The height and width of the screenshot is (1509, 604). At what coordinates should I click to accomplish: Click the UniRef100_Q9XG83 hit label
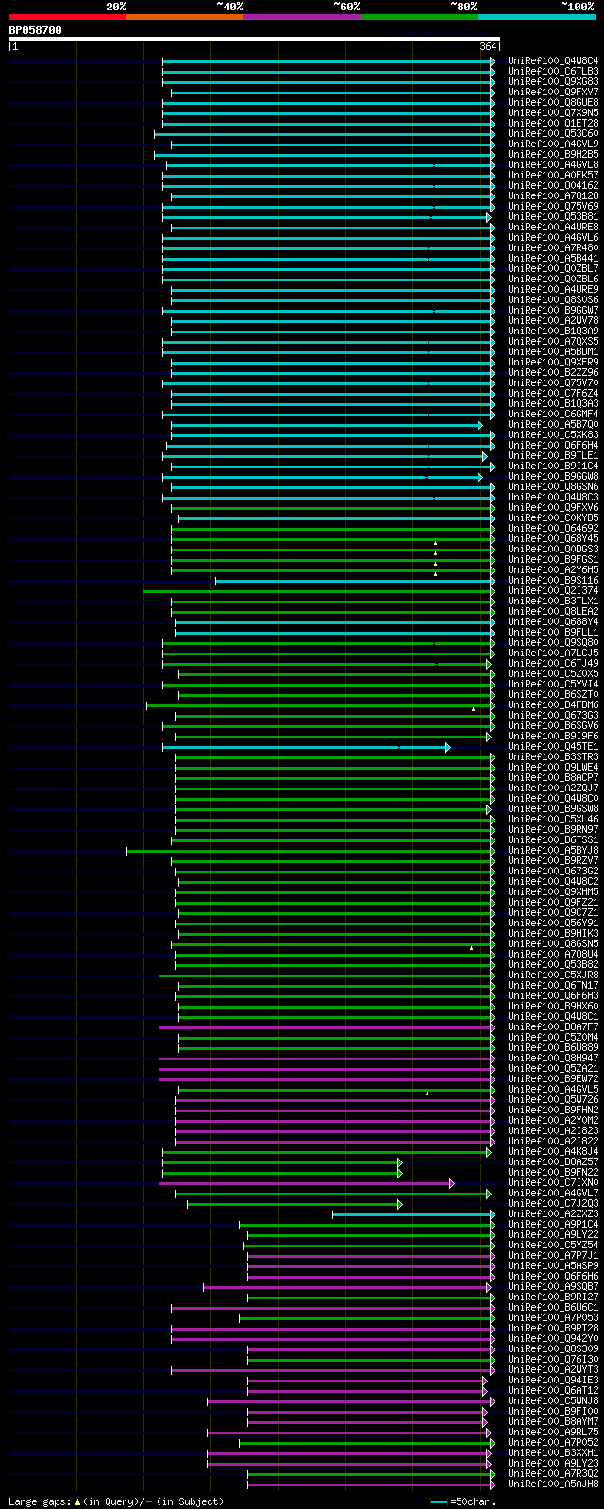[x=553, y=81]
